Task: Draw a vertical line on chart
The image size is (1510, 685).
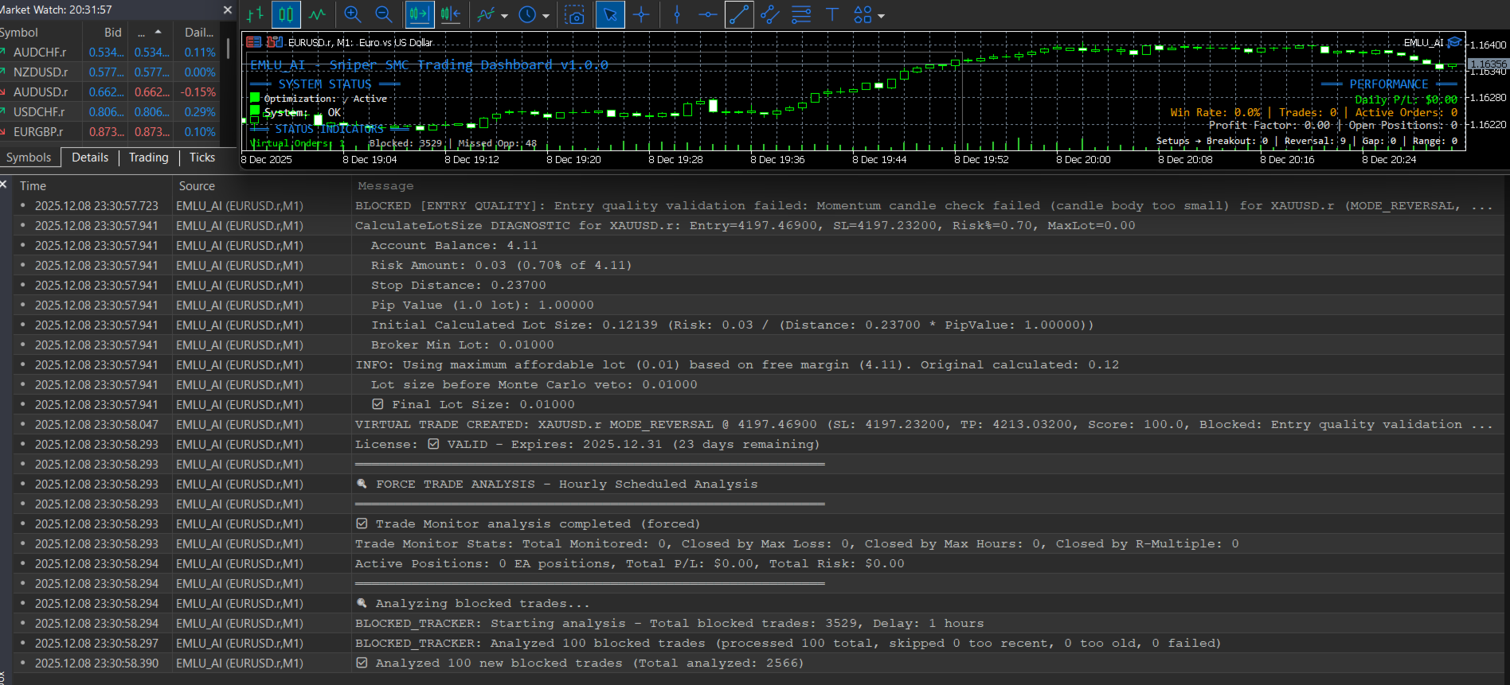Action: tap(677, 14)
